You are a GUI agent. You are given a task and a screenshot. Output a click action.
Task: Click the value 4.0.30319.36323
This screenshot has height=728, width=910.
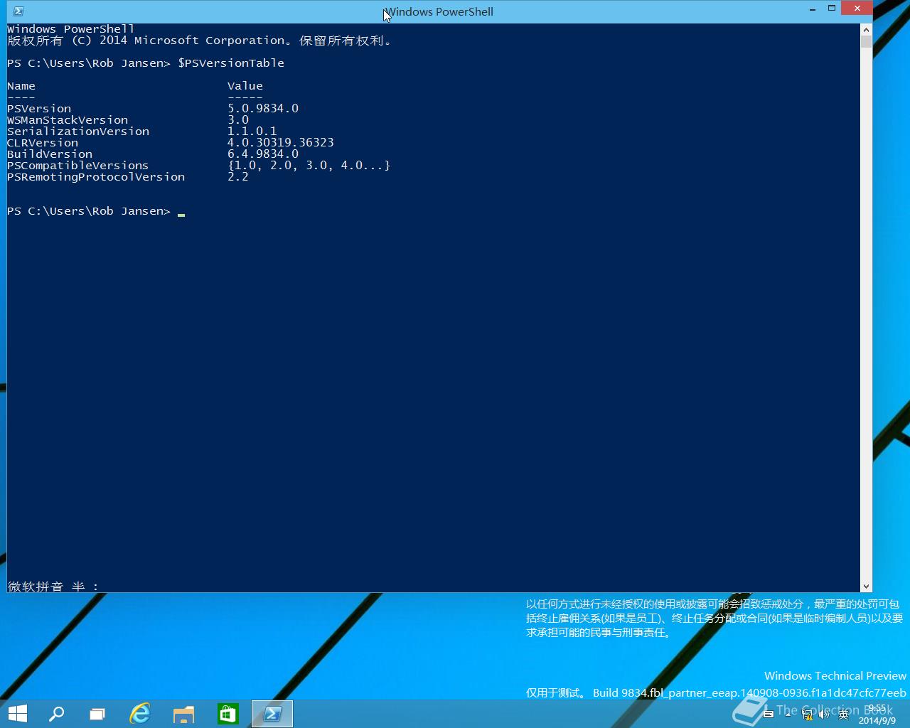pos(281,143)
